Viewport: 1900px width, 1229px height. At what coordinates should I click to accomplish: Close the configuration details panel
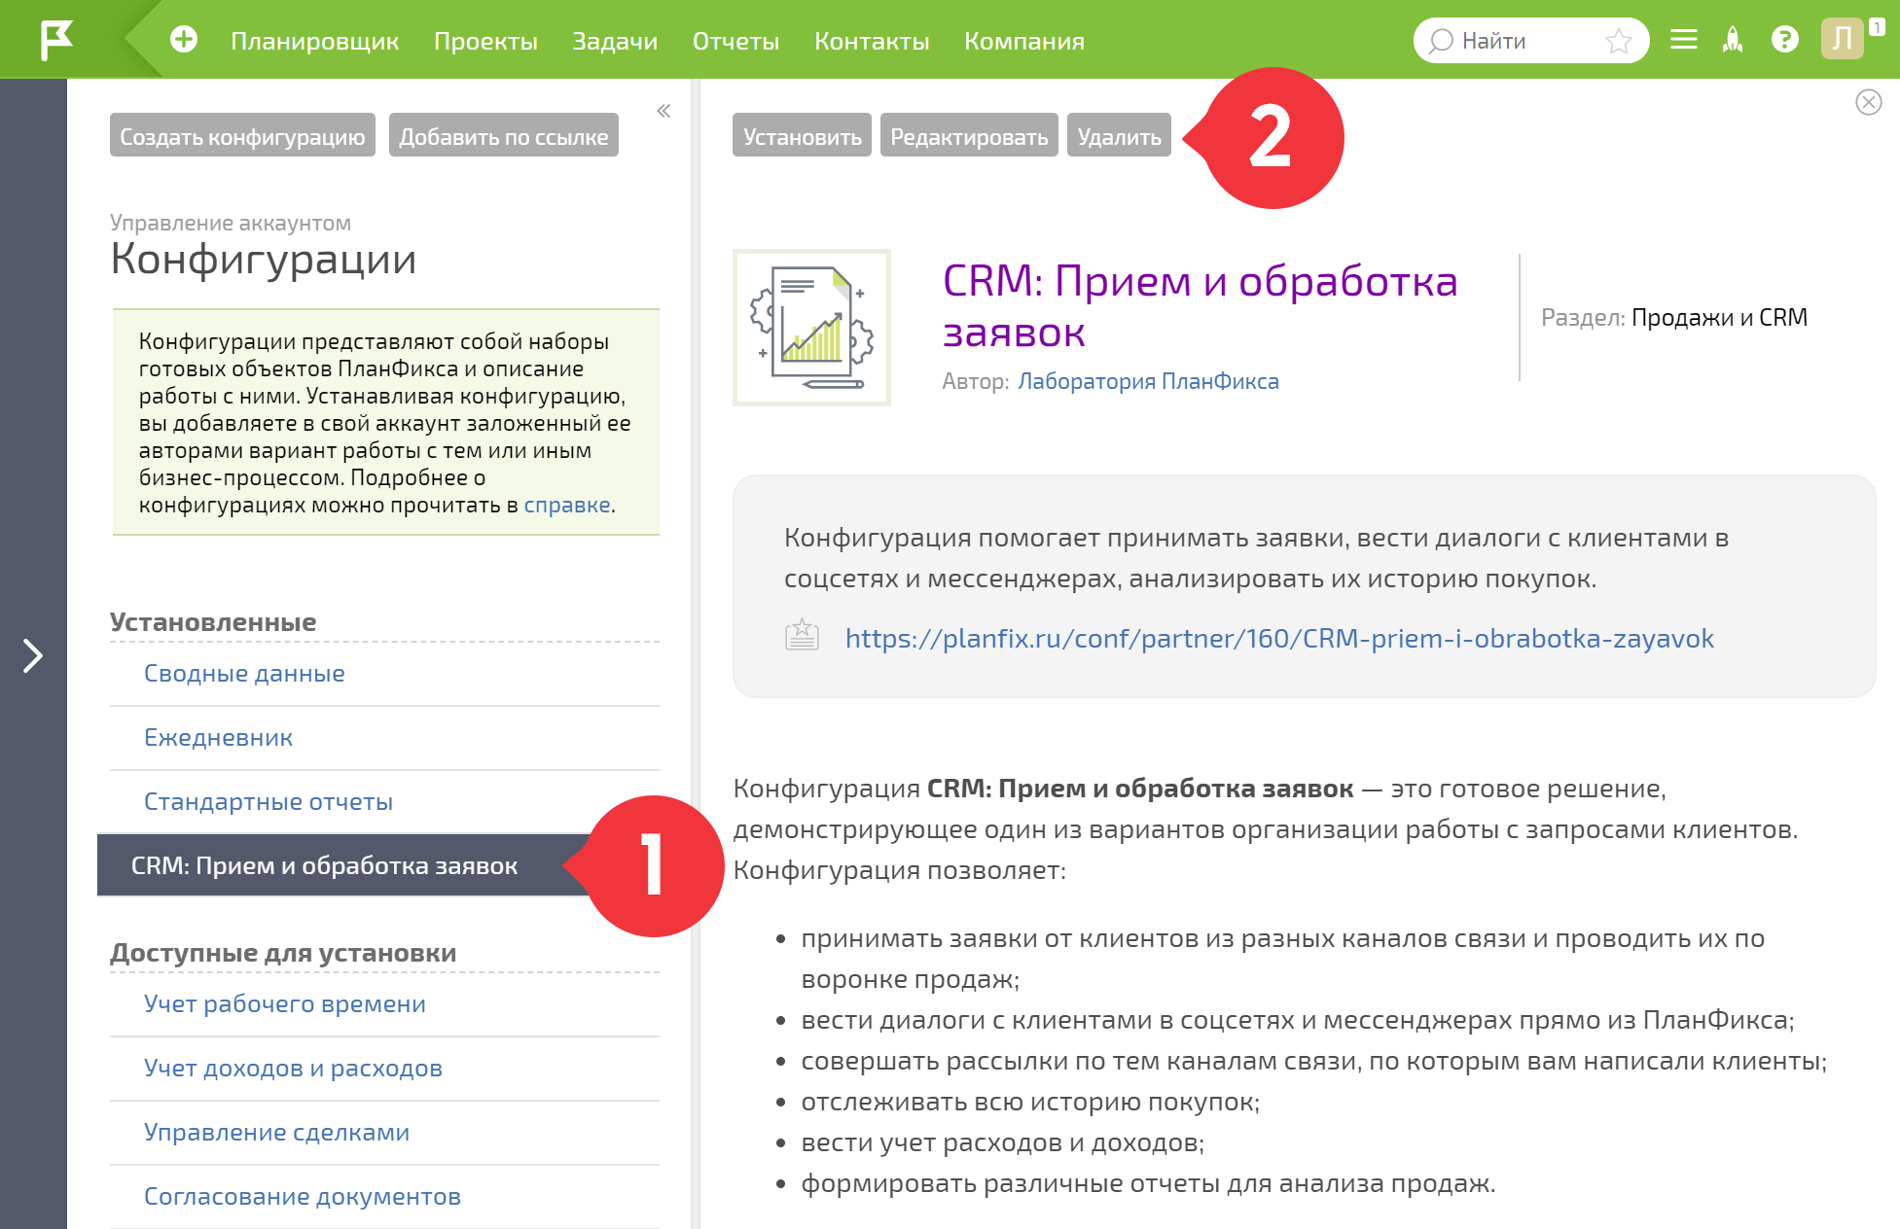(x=1868, y=102)
